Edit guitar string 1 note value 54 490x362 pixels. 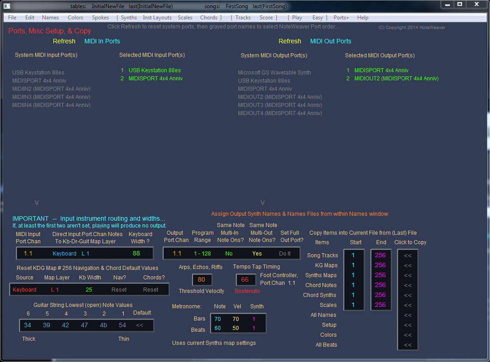pos(122,325)
